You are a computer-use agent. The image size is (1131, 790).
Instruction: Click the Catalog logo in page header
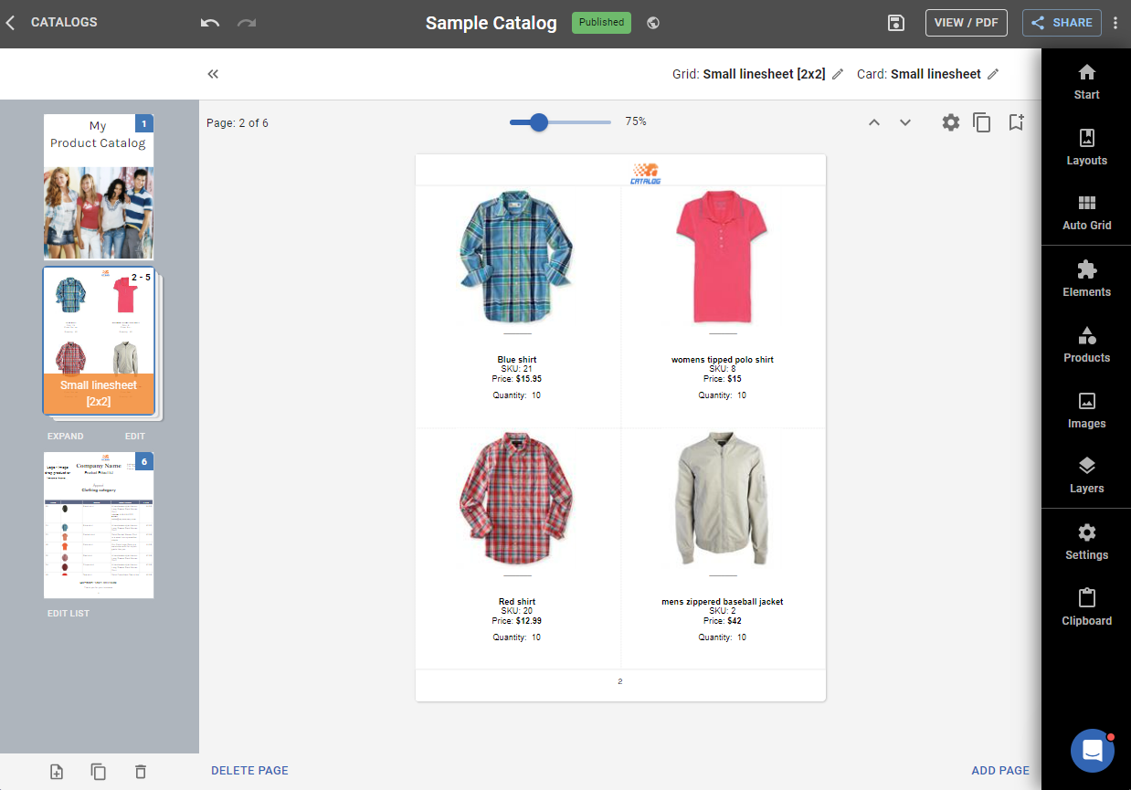pos(645,174)
